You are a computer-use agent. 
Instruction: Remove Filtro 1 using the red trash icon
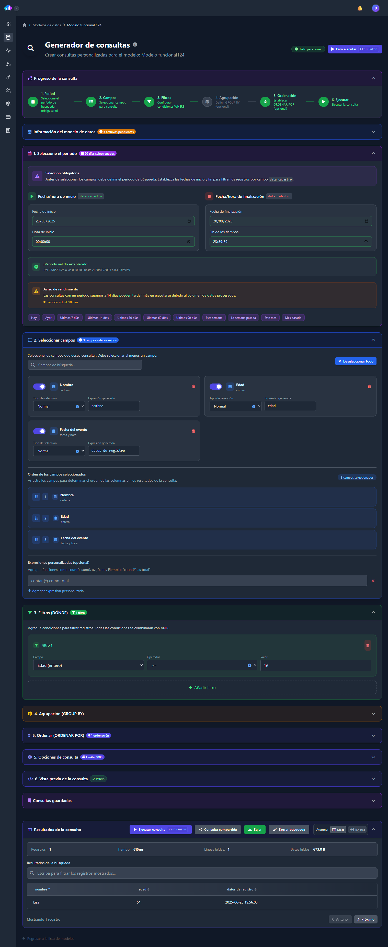[367, 645]
